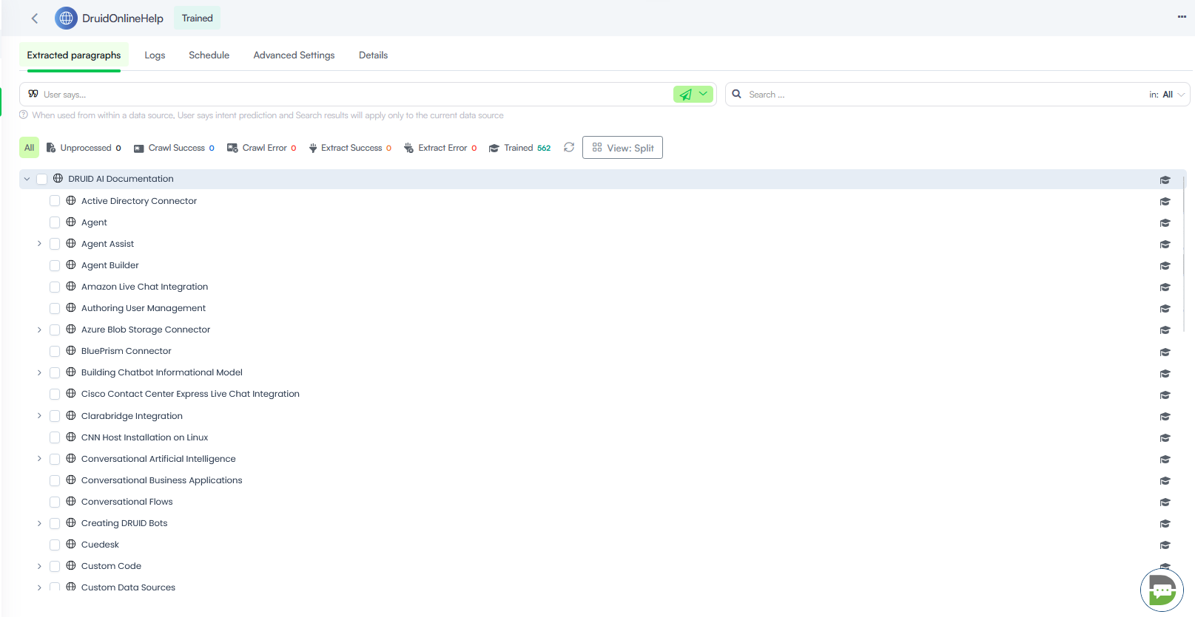
Task: Click the trained icon for Conversational Business Applications
Action: coord(1165,480)
